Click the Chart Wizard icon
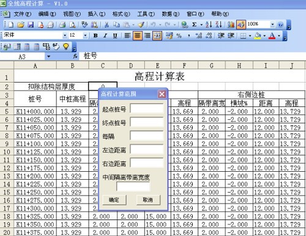The image size is (306, 236). coord(231,24)
